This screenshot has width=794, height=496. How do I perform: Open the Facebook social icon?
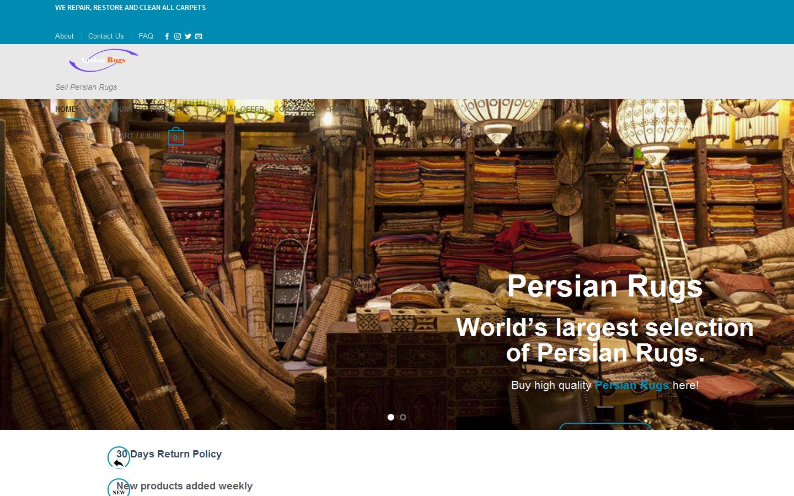(x=167, y=36)
